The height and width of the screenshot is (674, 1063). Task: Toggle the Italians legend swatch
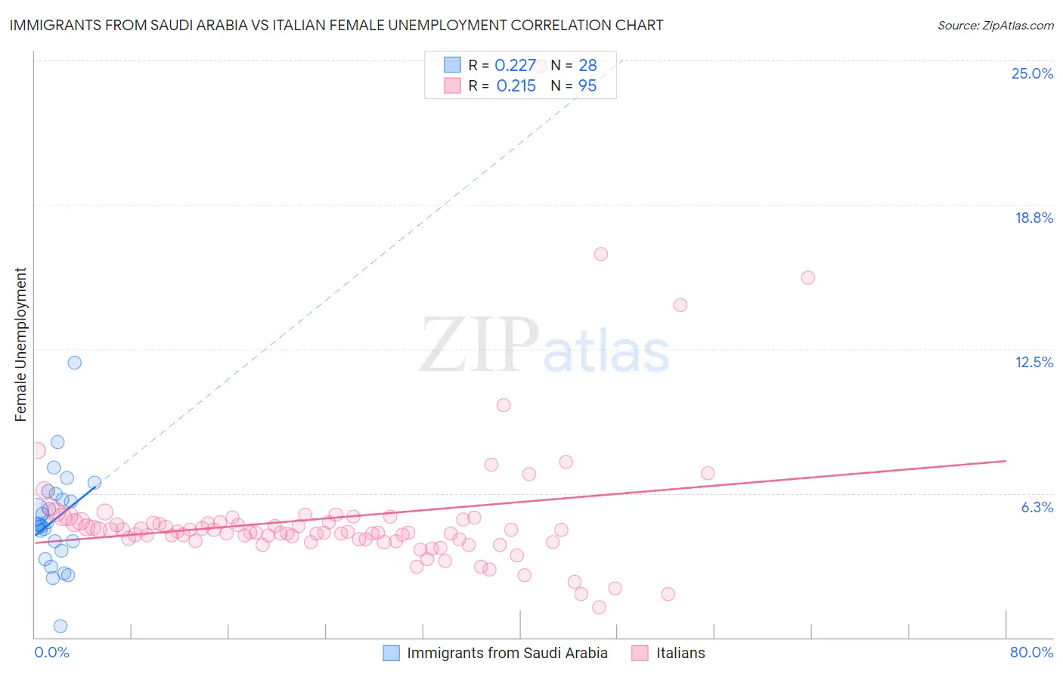pyautogui.click(x=640, y=653)
